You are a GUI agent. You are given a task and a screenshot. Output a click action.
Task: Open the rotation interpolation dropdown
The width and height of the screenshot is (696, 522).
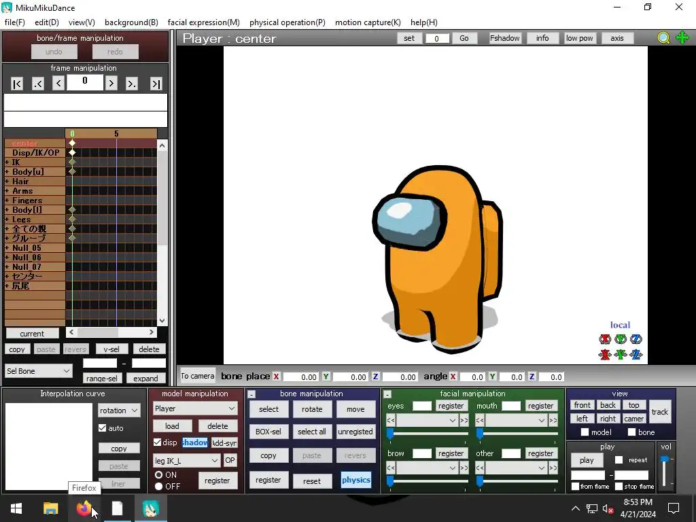(x=119, y=411)
